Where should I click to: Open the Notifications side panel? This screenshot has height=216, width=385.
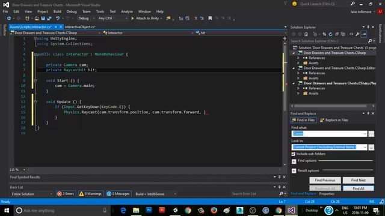coord(381,34)
